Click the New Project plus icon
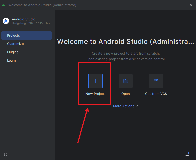This screenshot has width=196, height=160. 95,81
